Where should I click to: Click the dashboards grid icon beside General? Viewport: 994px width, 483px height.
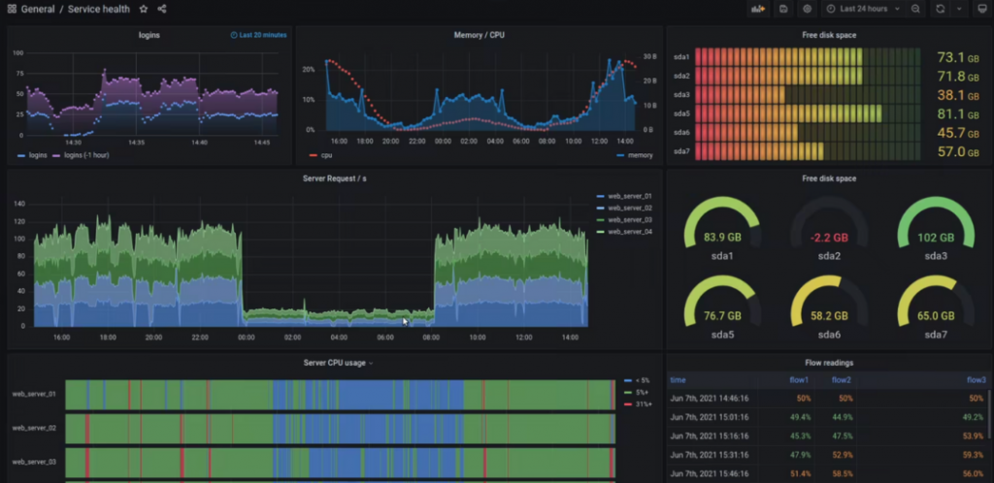point(12,9)
